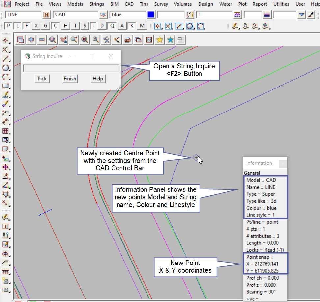Toggle the M snap button

point(142,26)
